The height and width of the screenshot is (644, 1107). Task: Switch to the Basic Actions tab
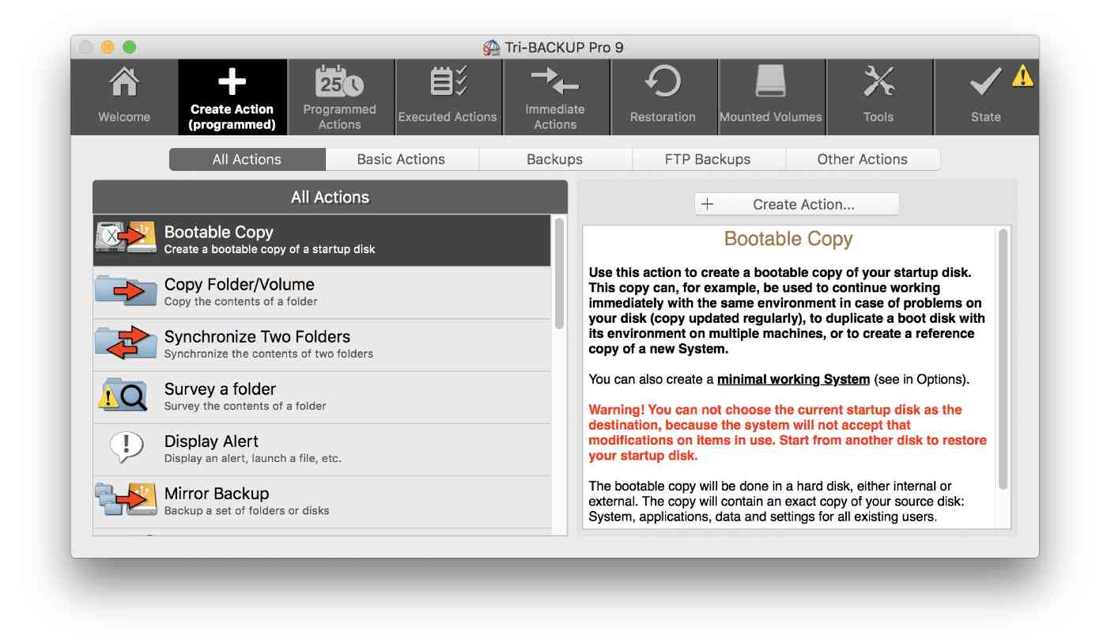coord(402,159)
